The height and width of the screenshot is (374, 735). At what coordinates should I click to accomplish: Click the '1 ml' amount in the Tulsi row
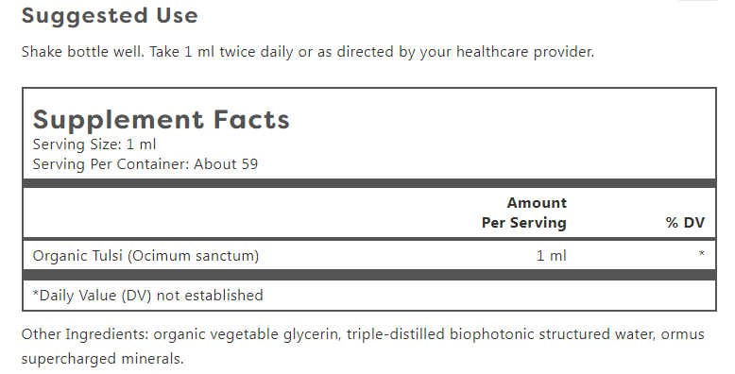pyautogui.click(x=552, y=256)
